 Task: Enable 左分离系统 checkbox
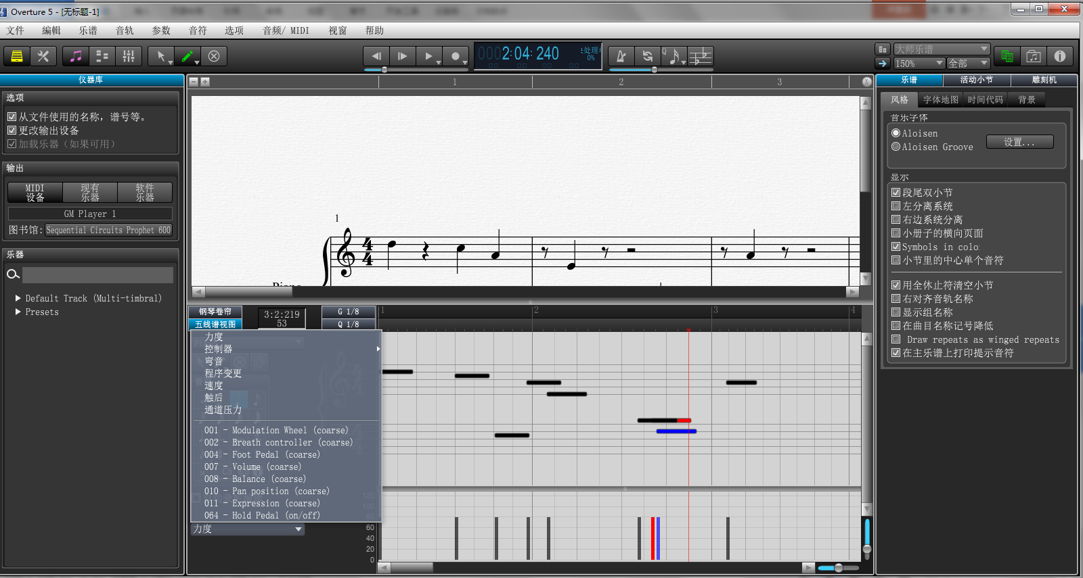[896, 206]
